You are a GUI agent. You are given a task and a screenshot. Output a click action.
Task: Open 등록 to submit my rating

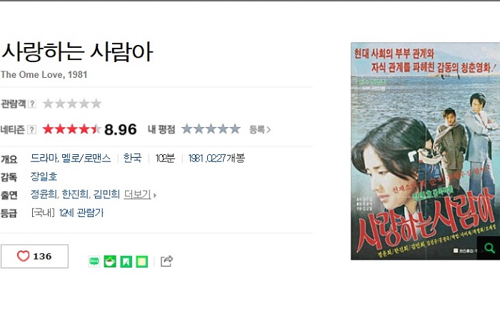[x=260, y=130]
